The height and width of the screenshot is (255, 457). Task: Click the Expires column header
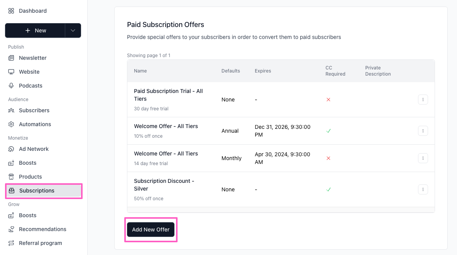point(263,71)
